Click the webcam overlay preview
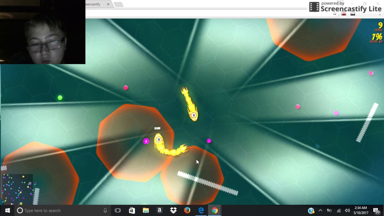 (43, 32)
